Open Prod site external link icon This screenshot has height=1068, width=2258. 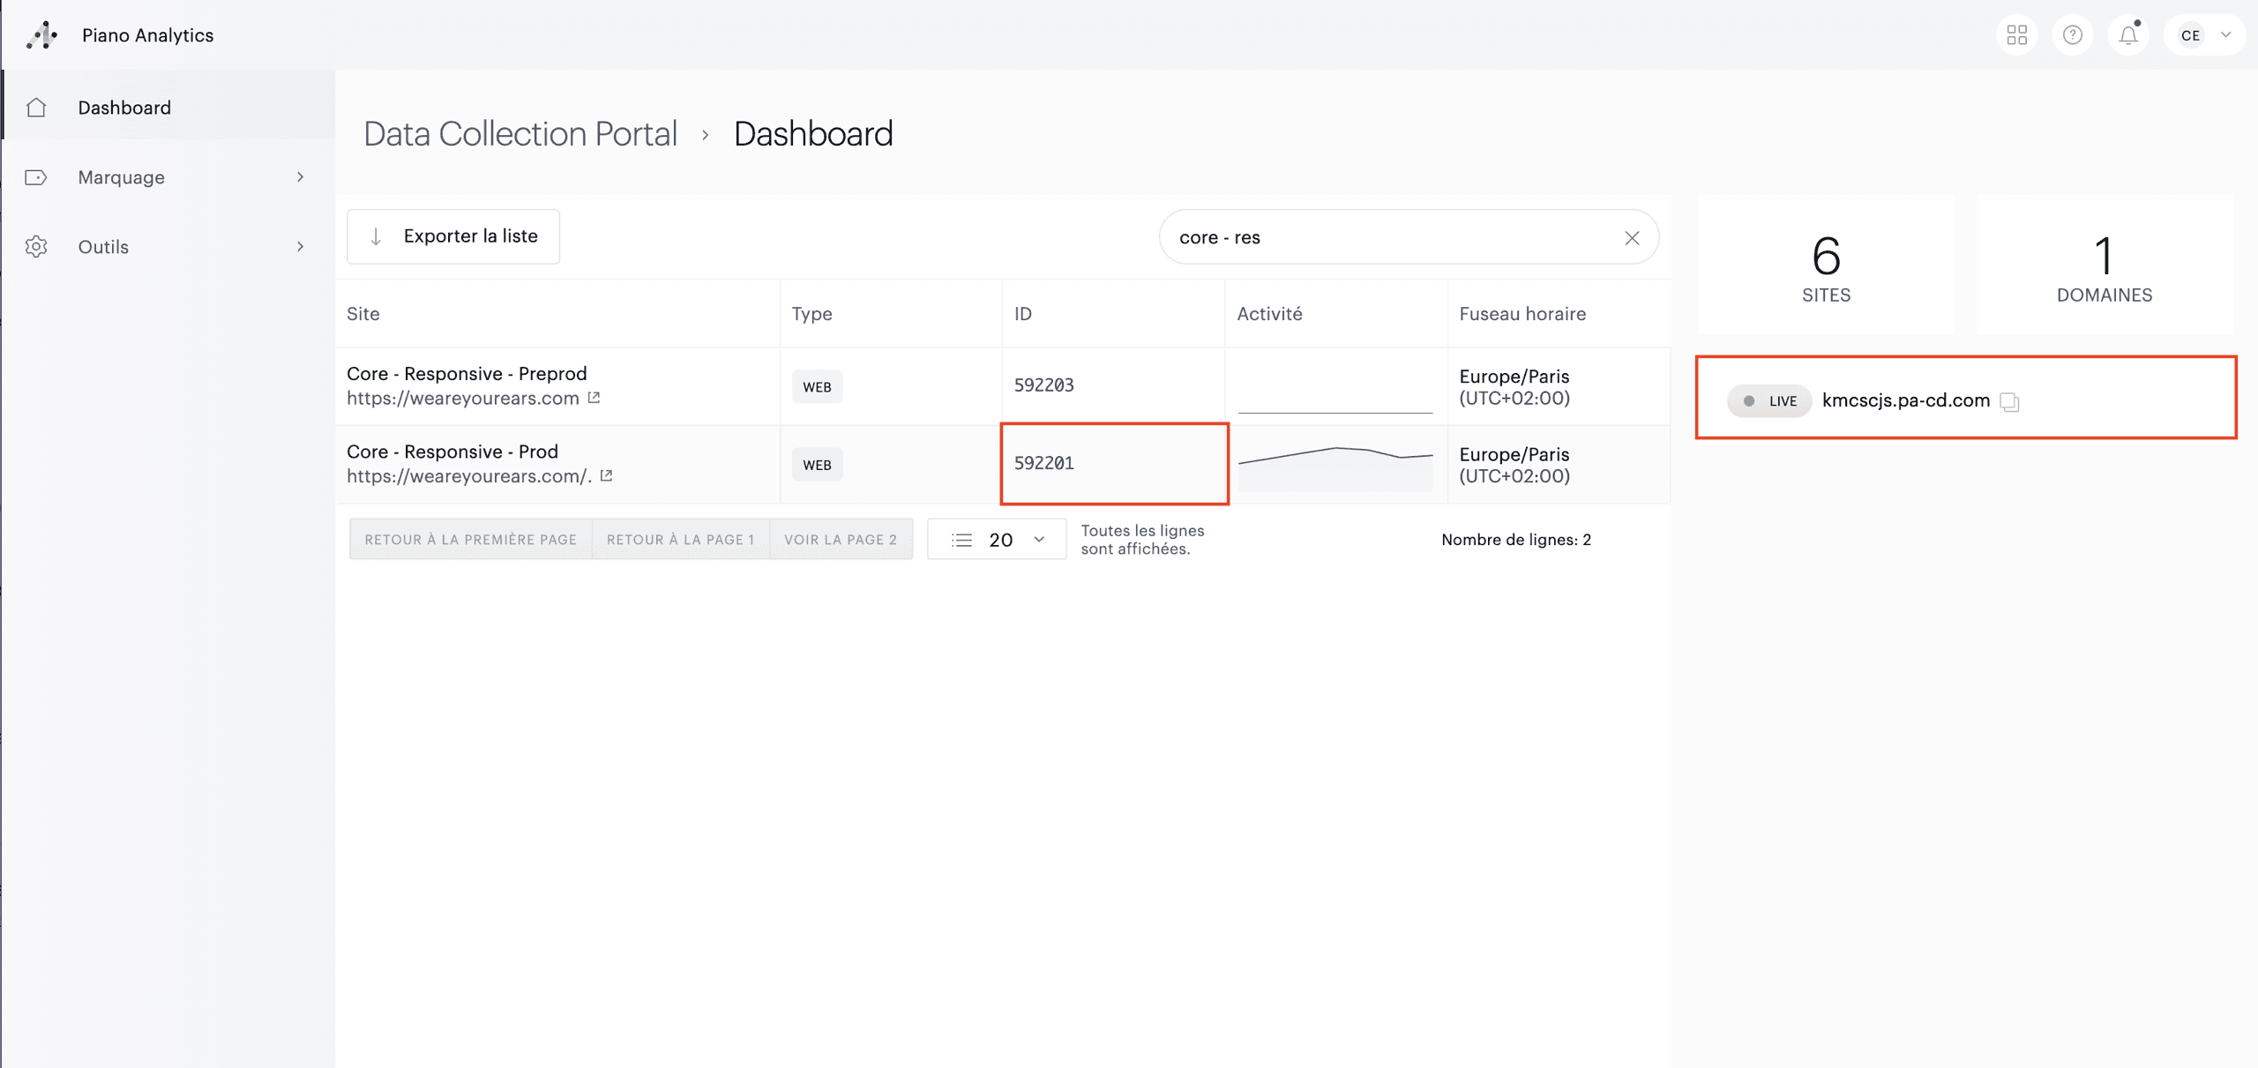(x=606, y=475)
